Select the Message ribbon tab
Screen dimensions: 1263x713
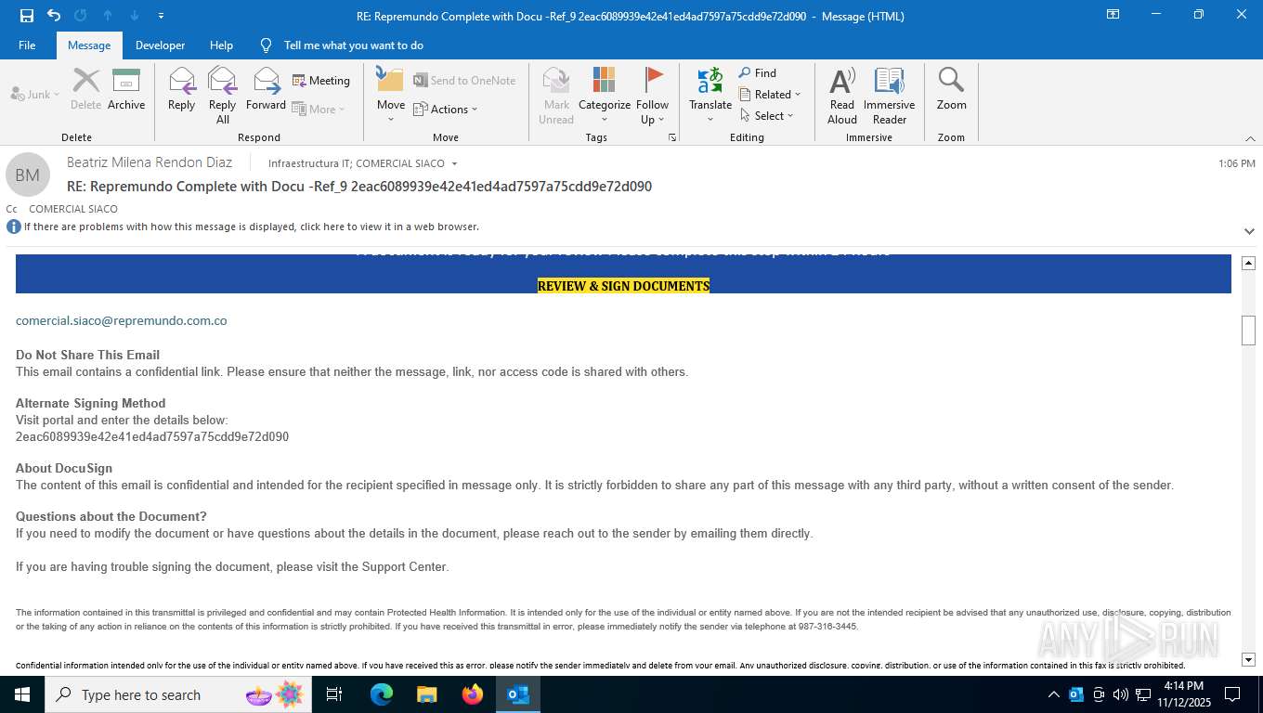(x=89, y=45)
